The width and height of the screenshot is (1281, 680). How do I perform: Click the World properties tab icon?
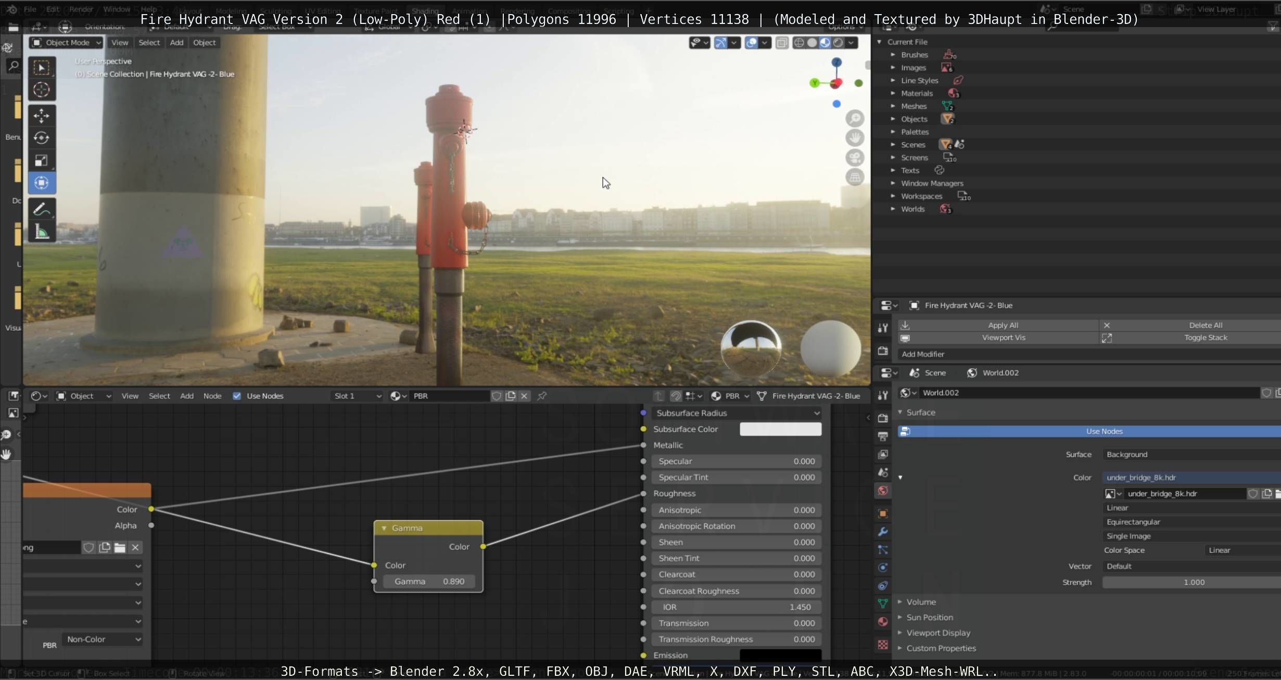[x=883, y=490]
